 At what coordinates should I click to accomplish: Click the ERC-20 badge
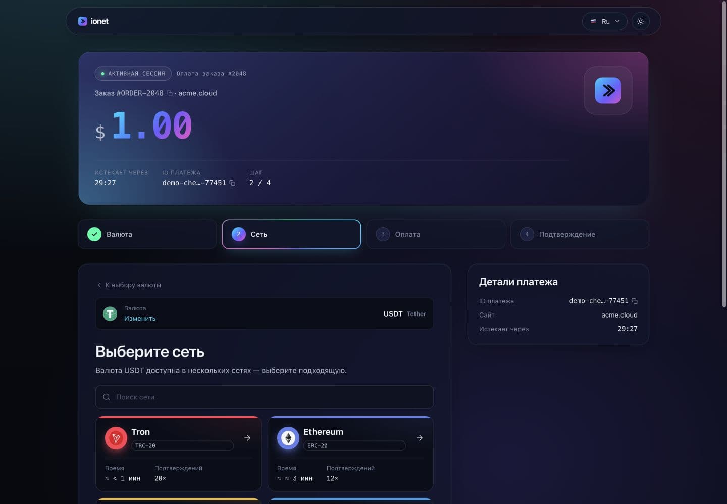click(x=354, y=446)
